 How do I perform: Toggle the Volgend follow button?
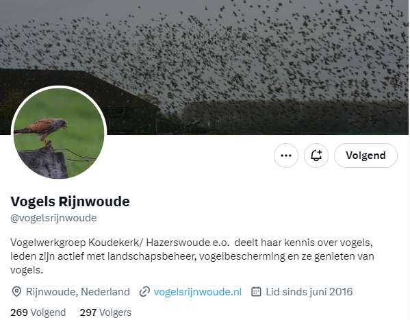[x=366, y=156]
